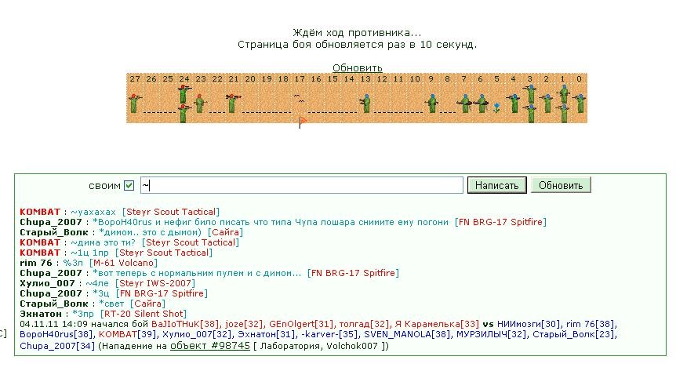Screen dimensions: 676x371
Task: Open player joze[32] in battle log
Action: (x=244, y=324)
